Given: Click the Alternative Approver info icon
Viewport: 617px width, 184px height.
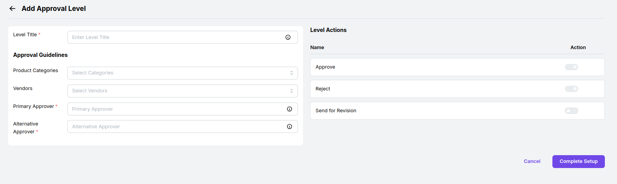Looking at the screenshot, I should tap(289, 127).
